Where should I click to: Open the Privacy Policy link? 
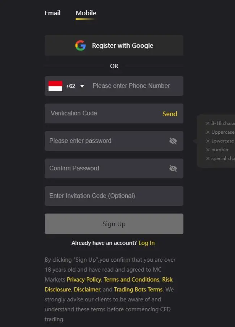tap(84, 280)
